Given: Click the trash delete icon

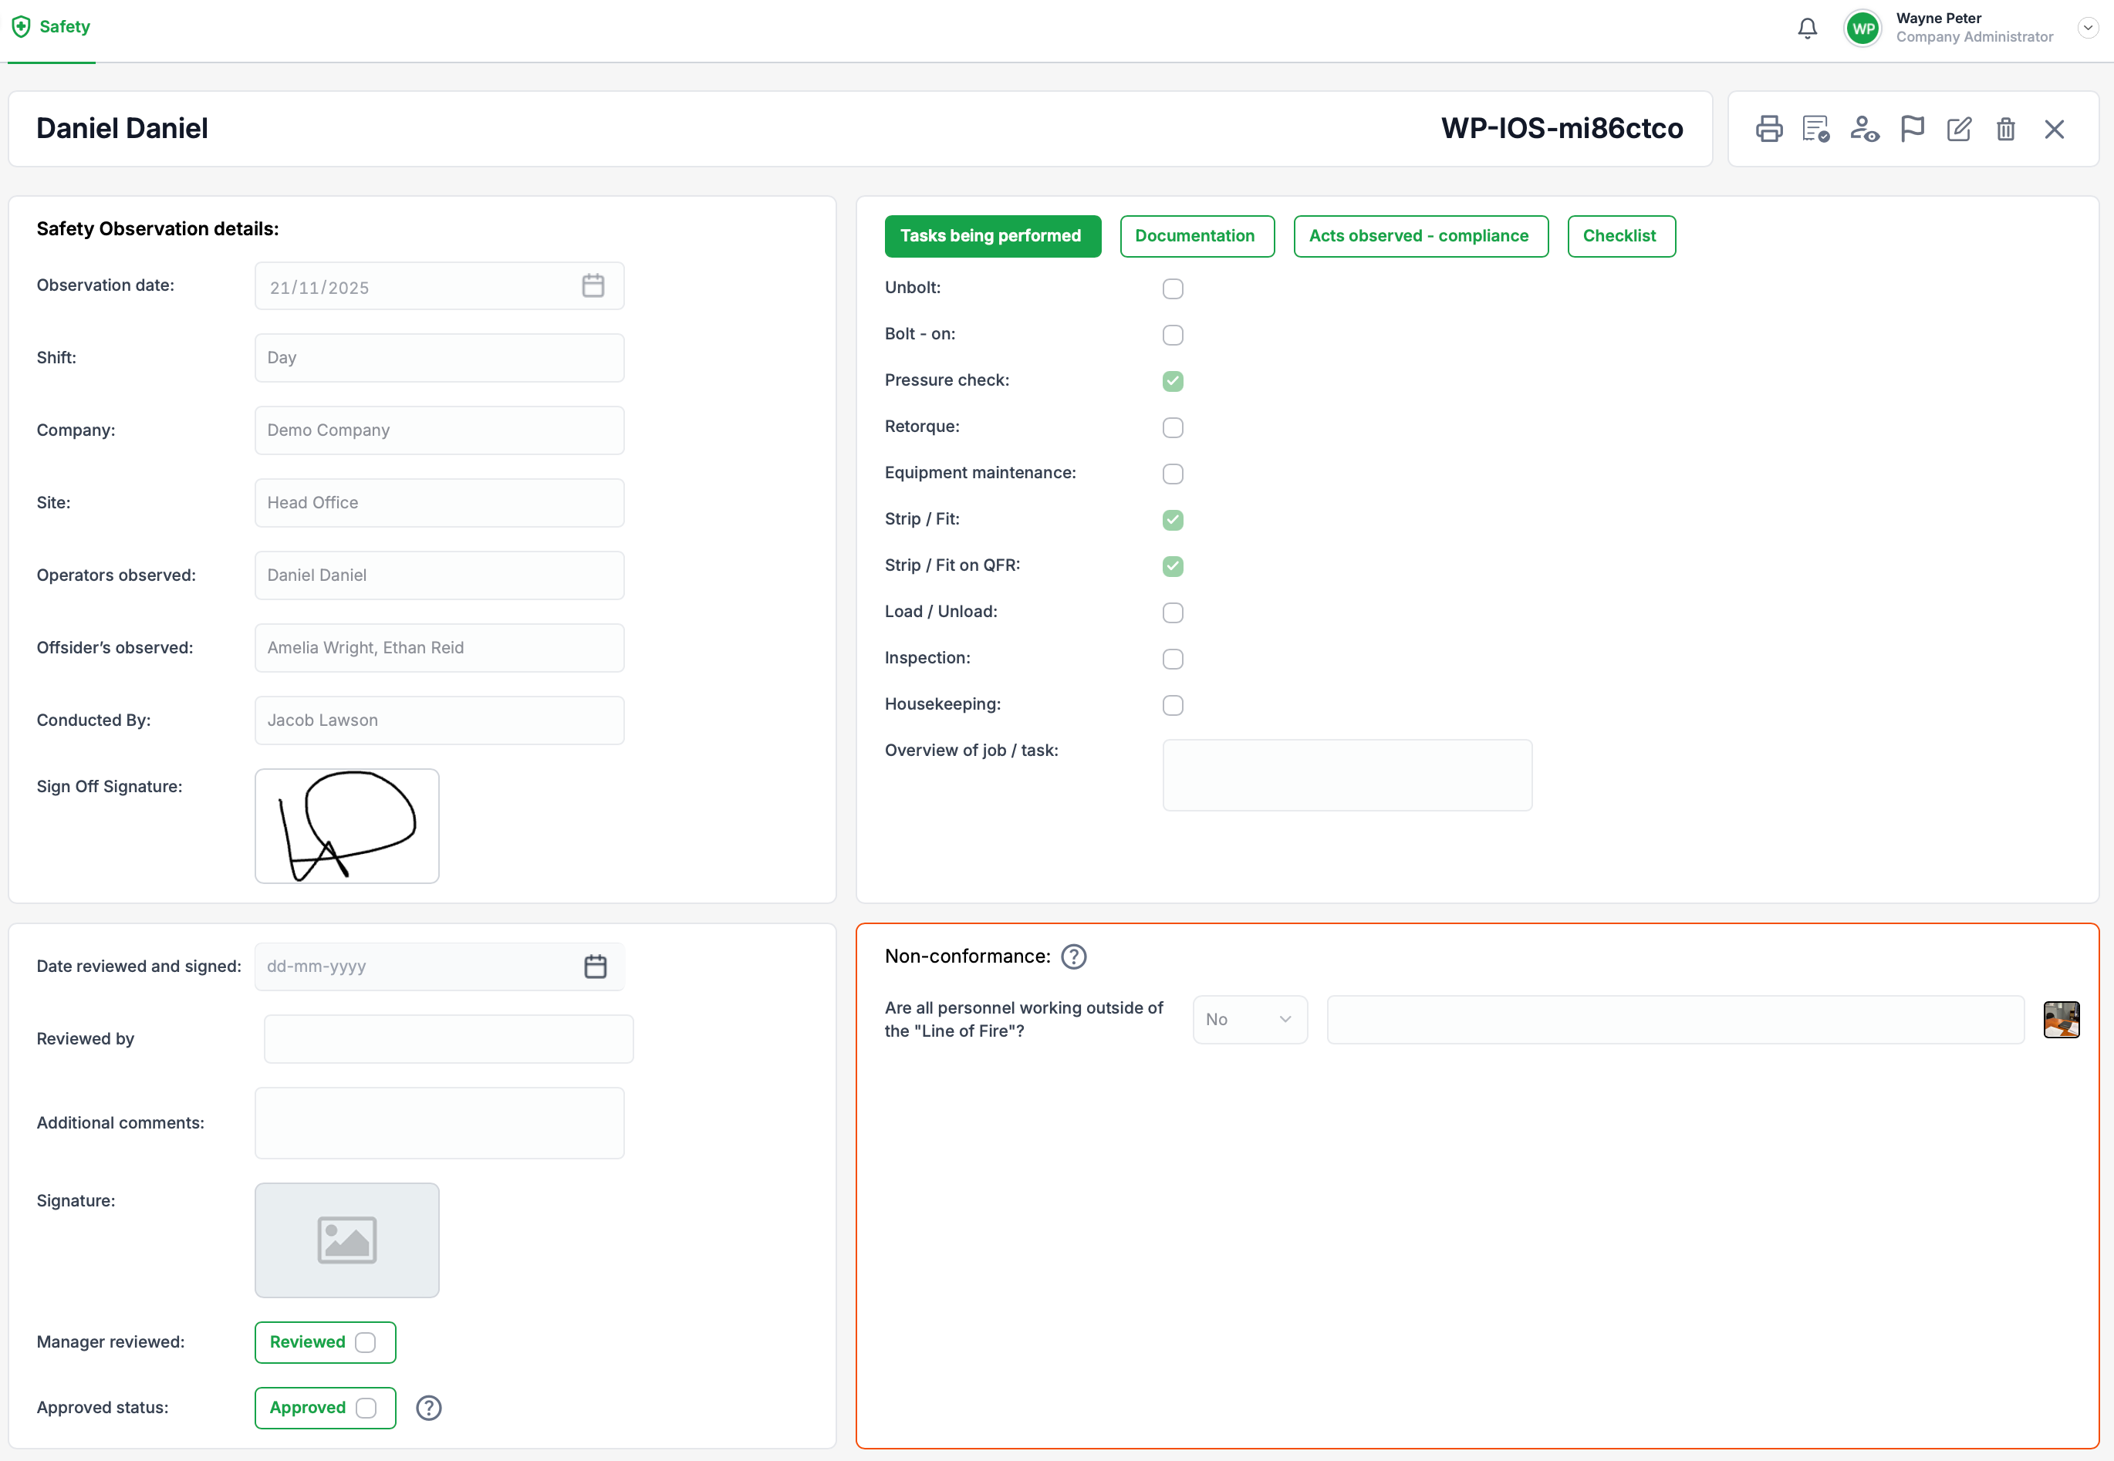Looking at the screenshot, I should 2006,129.
